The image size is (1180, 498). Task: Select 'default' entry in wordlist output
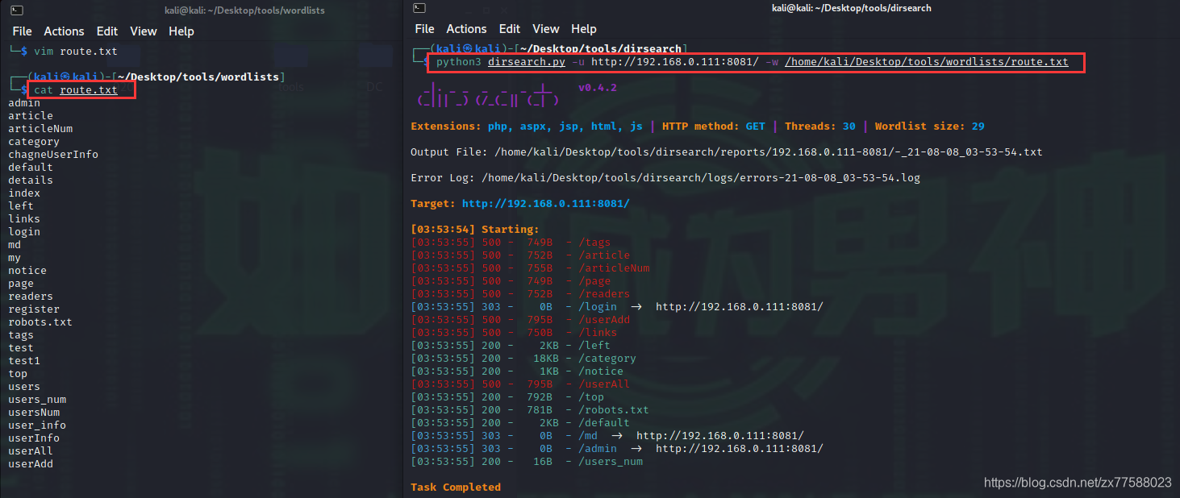click(31, 168)
